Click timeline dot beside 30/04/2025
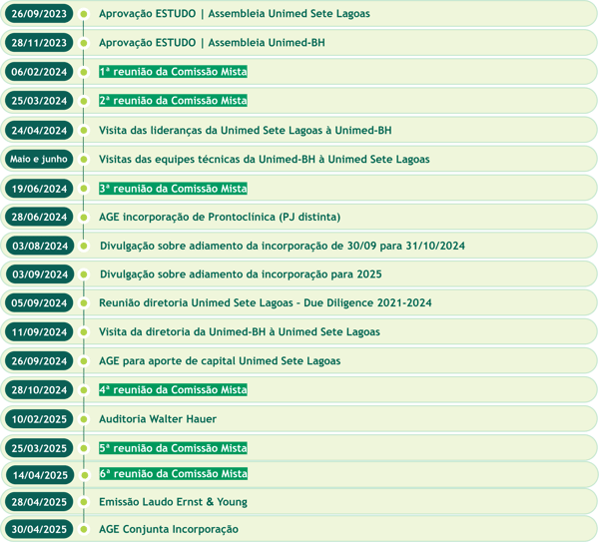Viewport: 599px width, 542px height. tap(84, 529)
